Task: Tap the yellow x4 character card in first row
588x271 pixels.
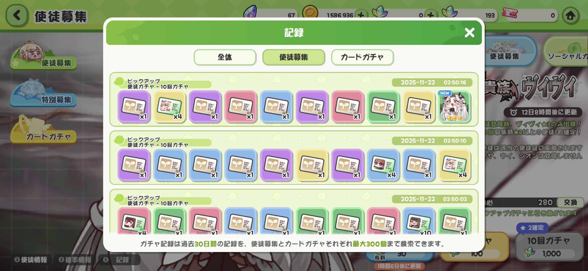Action: click(169, 107)
